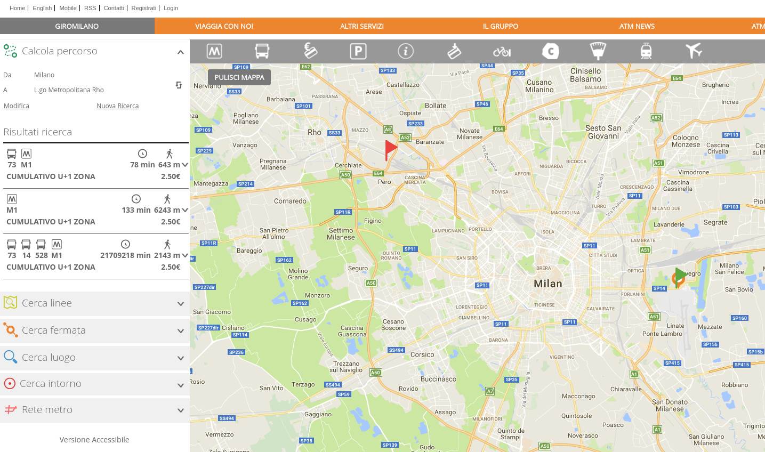This screenshot has width=765, height=452.
Task: Show airports airplane icon
Action: tap(694, 51)
